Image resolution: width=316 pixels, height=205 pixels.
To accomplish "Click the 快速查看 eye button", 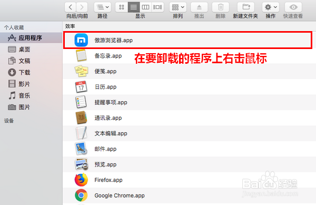I will pyautogui.click(x=293, y=7).
